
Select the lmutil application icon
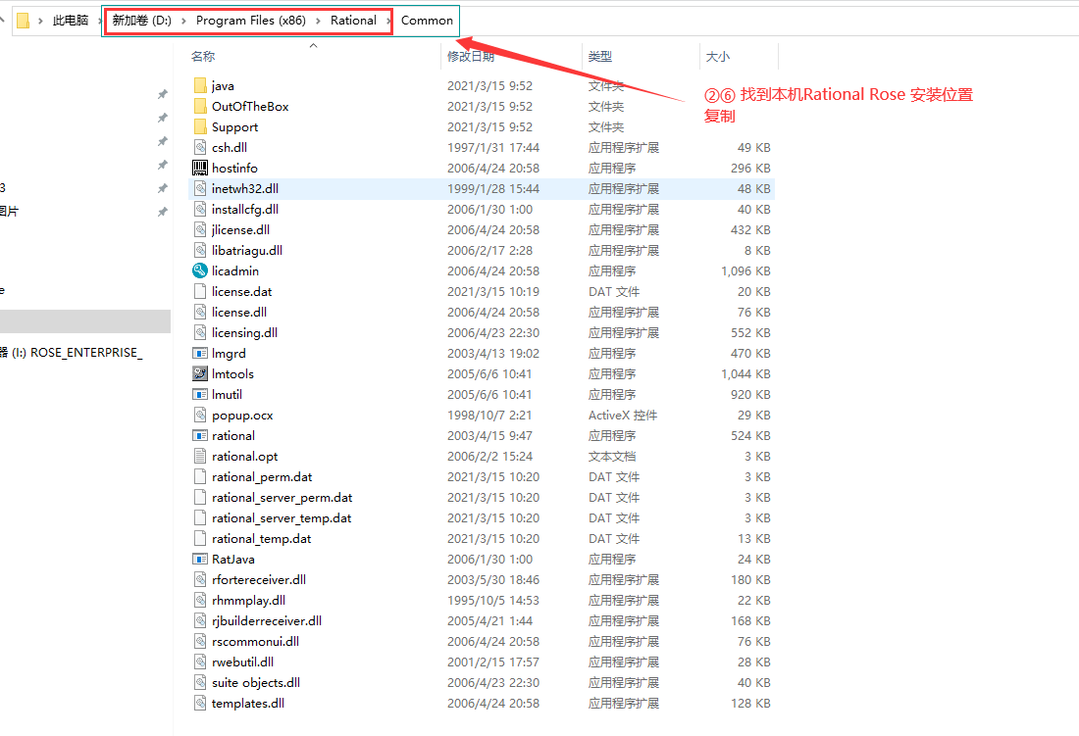[200, 394]
